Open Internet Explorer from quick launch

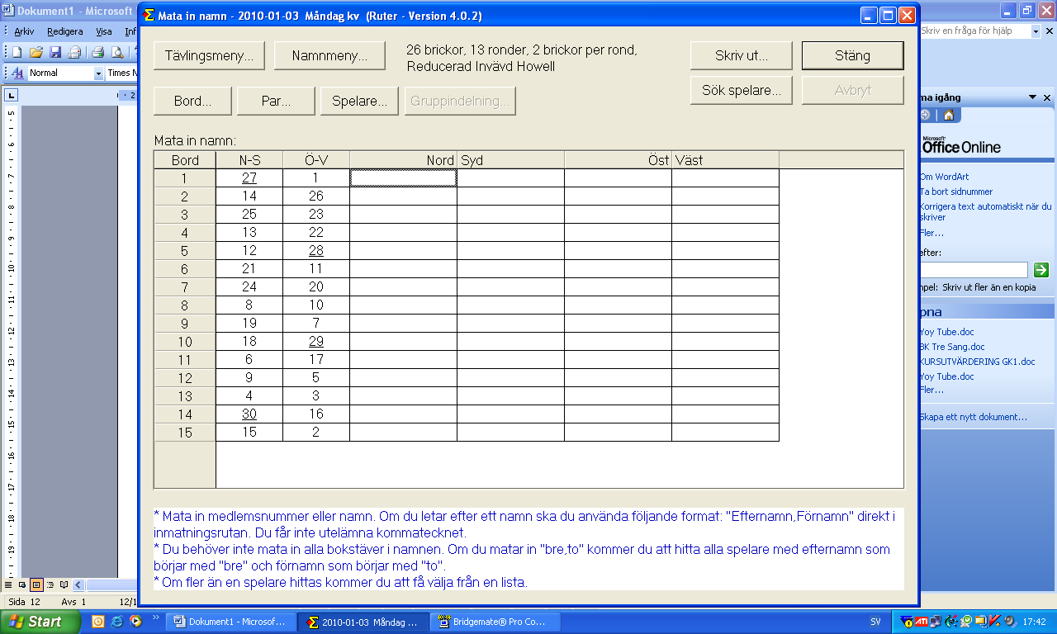pos(116,622)
